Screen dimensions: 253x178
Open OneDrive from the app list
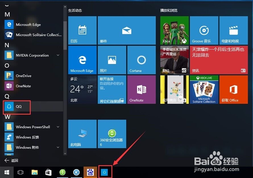point(33,76)
